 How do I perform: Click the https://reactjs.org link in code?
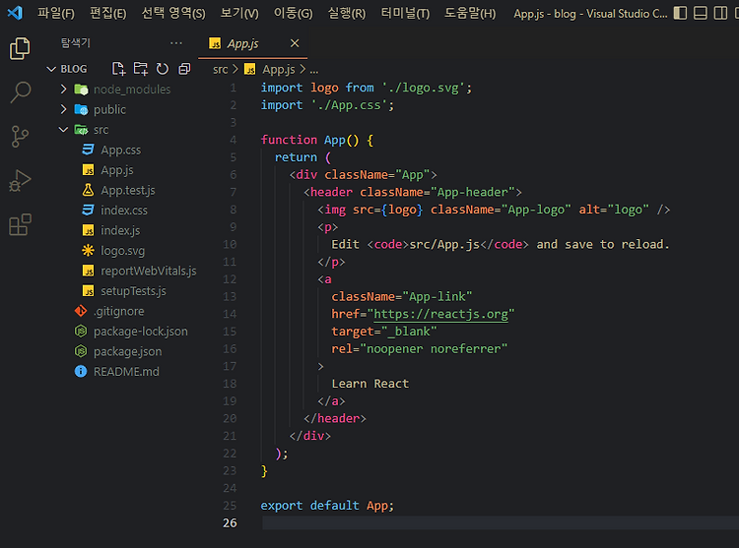click(440, 314)
